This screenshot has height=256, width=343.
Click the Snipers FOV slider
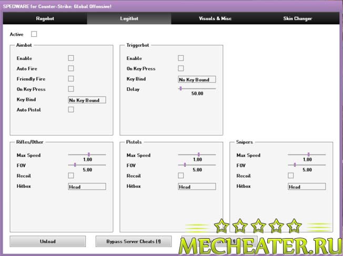pos(307,165)
